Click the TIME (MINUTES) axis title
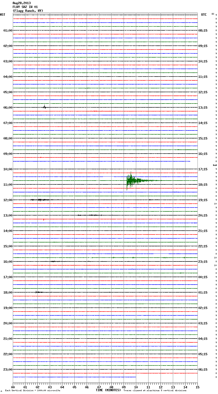The width and height of the screenshot is (218, 394). pyautogui.click(x=108, y=390)
